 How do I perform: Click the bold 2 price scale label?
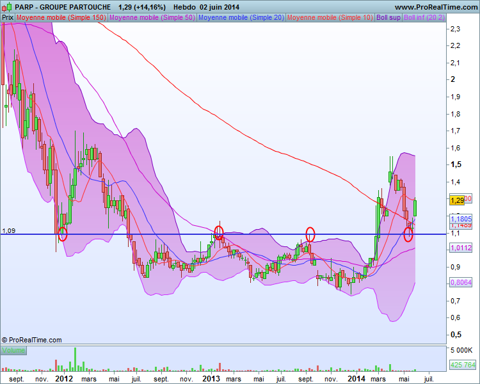pyautogui.click(x=452, y=79)
